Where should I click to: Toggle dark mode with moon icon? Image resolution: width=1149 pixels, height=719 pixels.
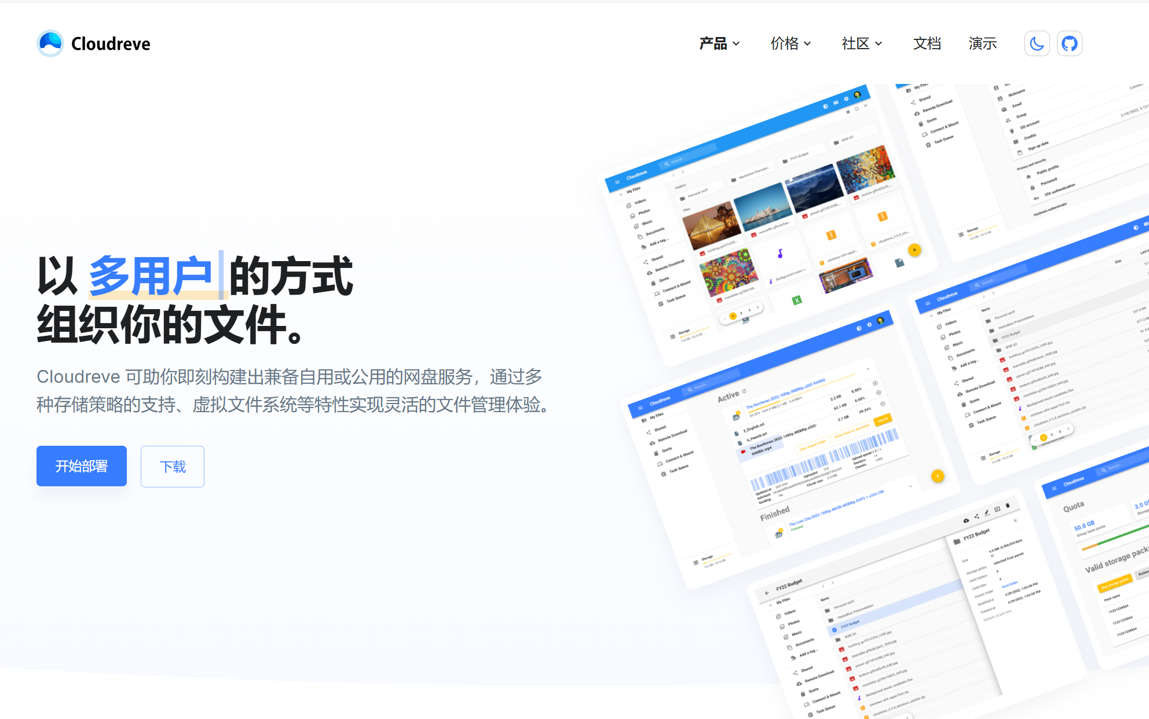[x=1037, y=43]
